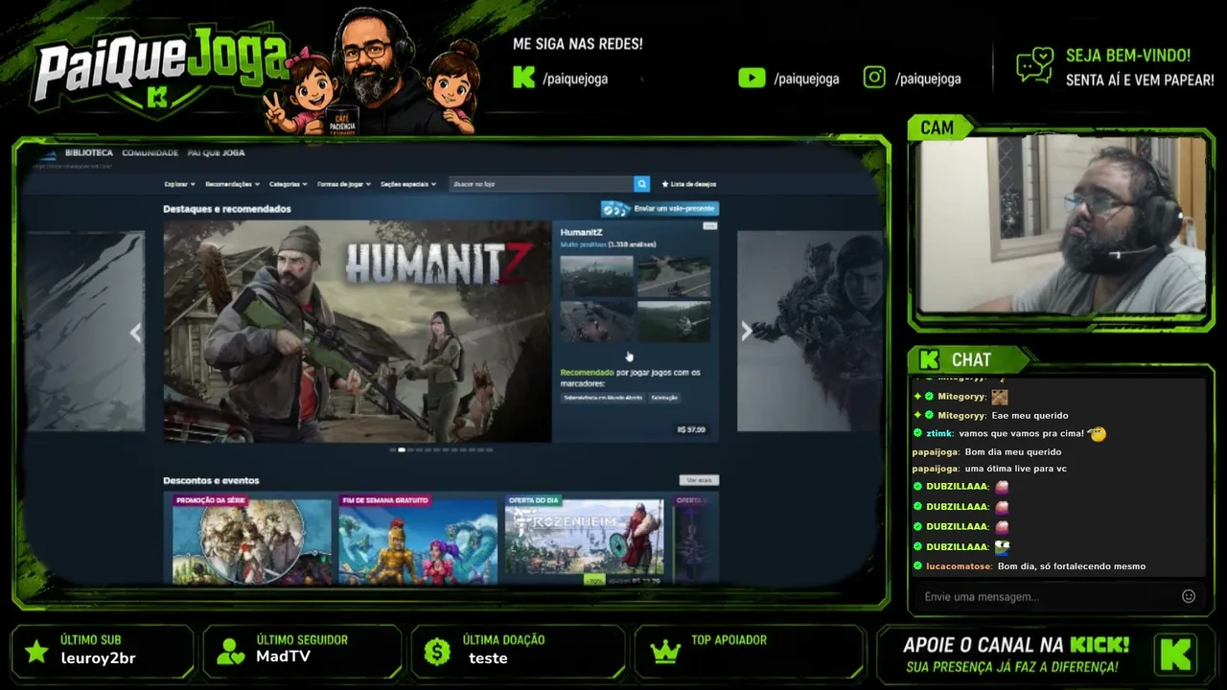Image resolution: width=1227 pixels, height=690 pixels.
Task: Open the HumanitZ title link
Action: point(582,232)
